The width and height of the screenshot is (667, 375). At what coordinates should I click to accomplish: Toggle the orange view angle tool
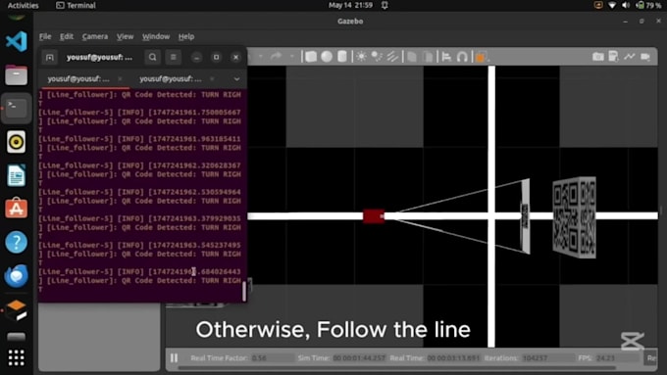[x=481, y=57]
